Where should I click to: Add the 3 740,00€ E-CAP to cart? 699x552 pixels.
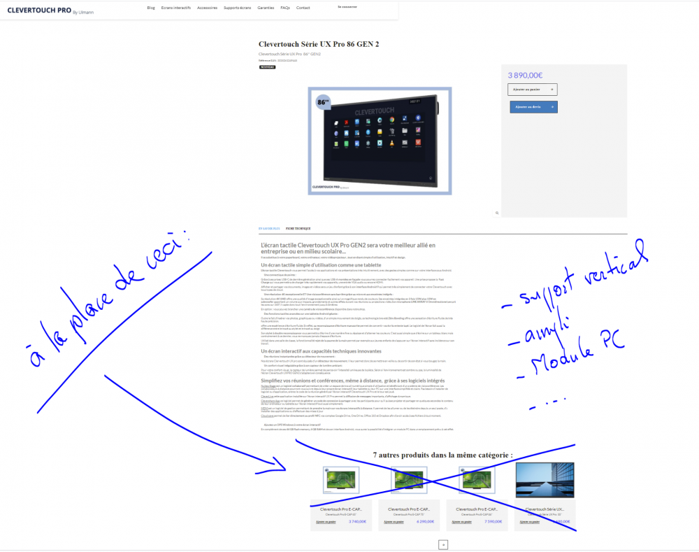(x=326, y=522)
